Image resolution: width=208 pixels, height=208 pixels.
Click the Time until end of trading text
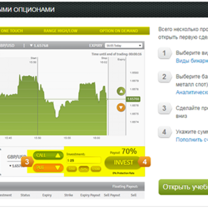tap(116, 54)
